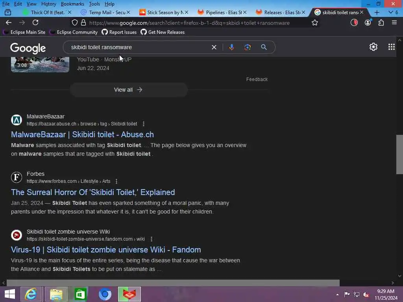
Task: Open the Report Issues bookmark
Action: point(119,32)
